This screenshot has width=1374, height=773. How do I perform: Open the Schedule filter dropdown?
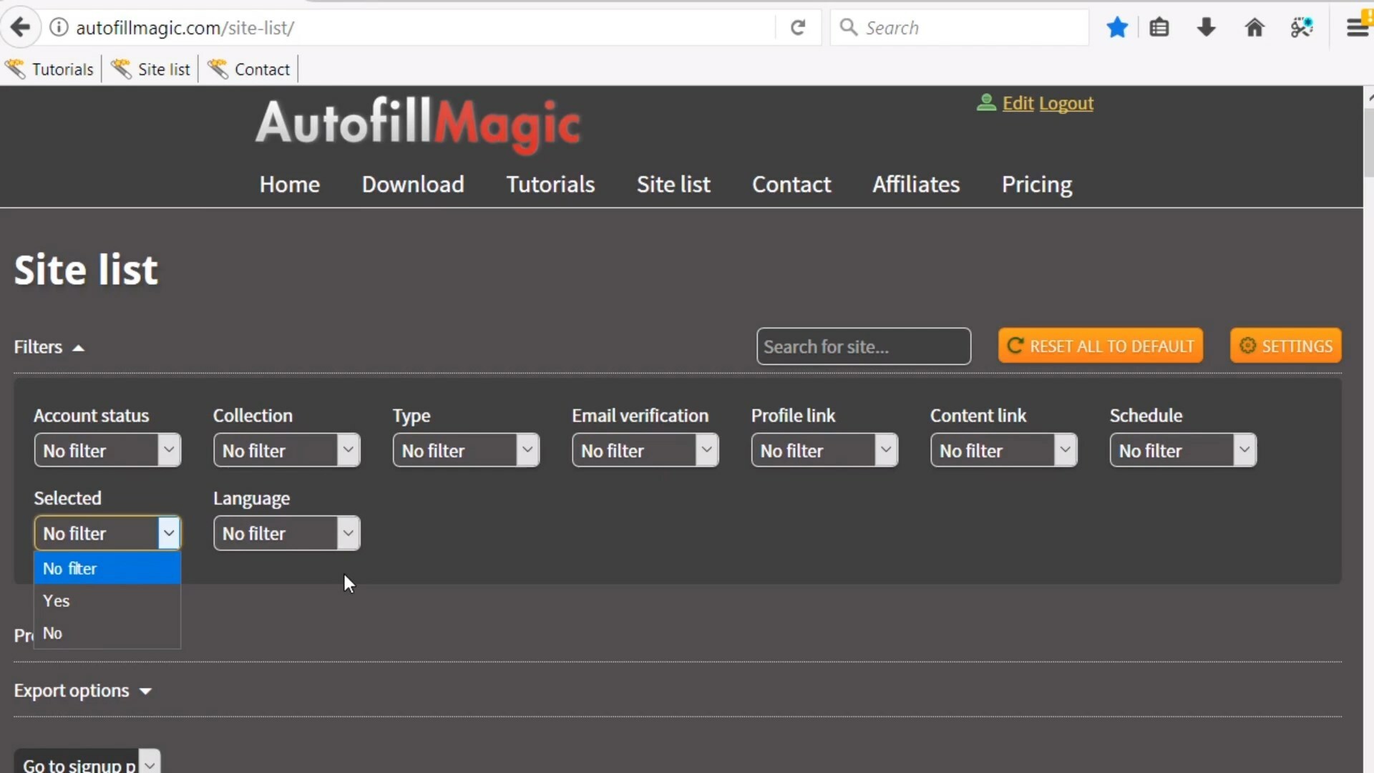click(1183, 450)
